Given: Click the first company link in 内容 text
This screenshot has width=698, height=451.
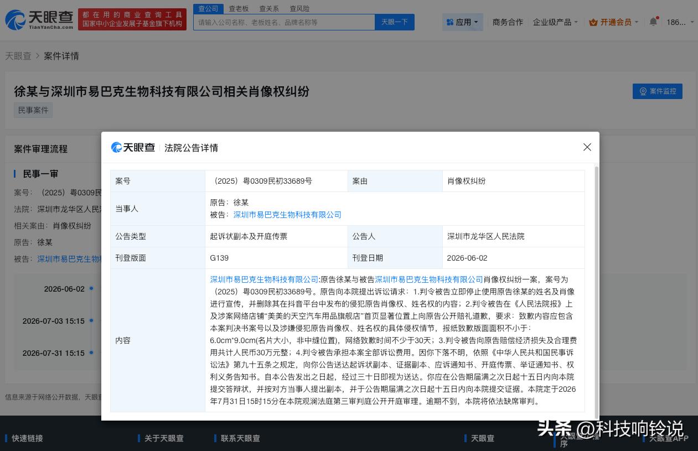Looking at the screenshot, I should click(x=264, y=279).
